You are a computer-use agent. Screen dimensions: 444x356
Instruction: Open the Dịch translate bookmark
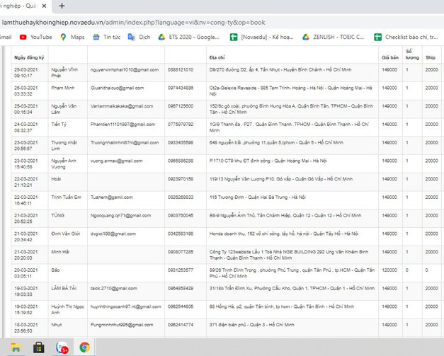pyautogui.click(x=139, y=37)
